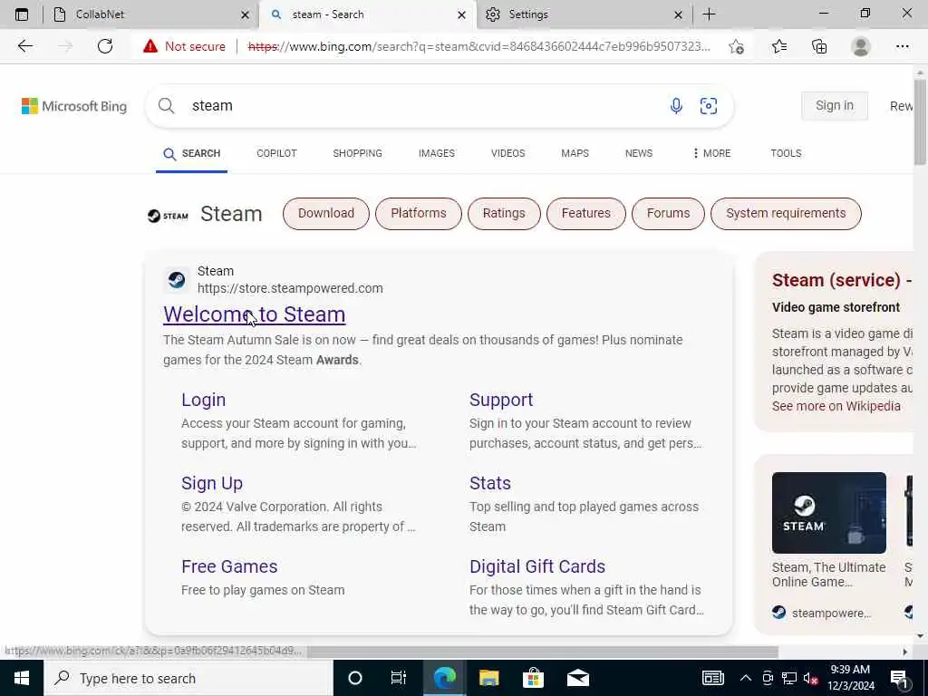Select the SHOPPING search tab
This screenshot has width=928, height=696.
click(x=357, y=153)
